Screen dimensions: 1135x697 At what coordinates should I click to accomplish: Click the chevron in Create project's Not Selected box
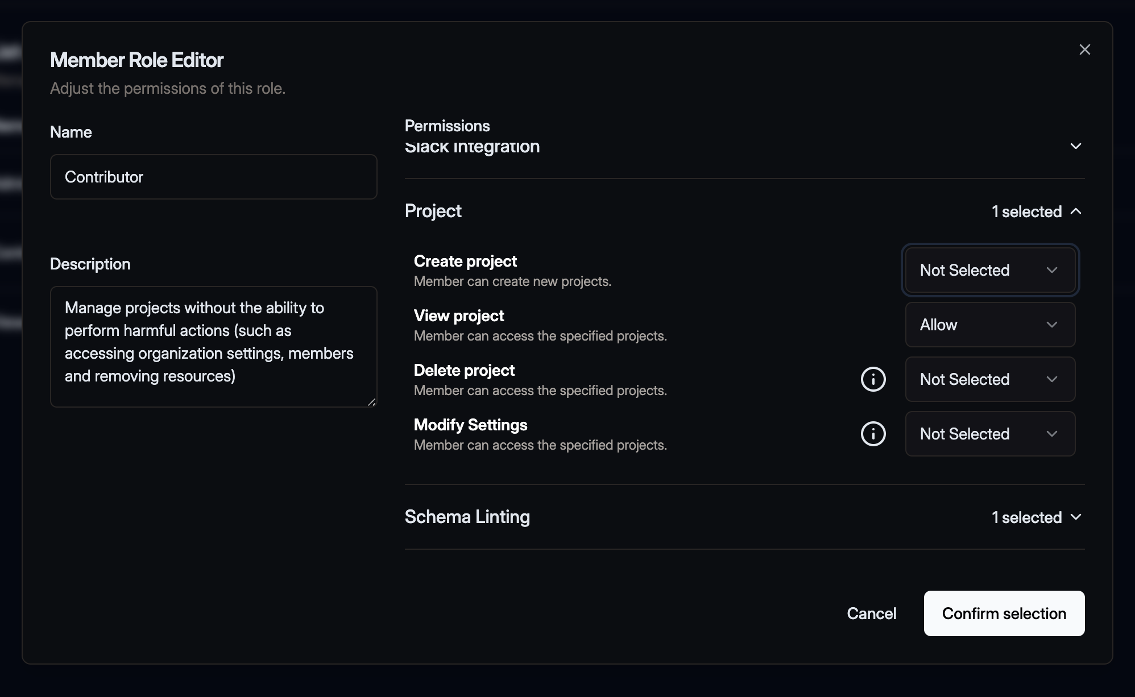1053,270
